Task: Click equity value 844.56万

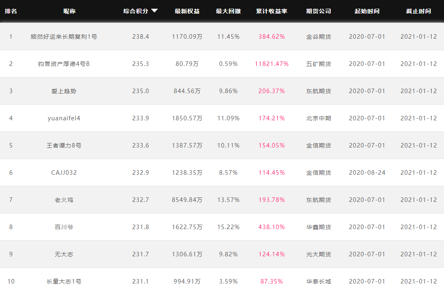Action: 187,91
